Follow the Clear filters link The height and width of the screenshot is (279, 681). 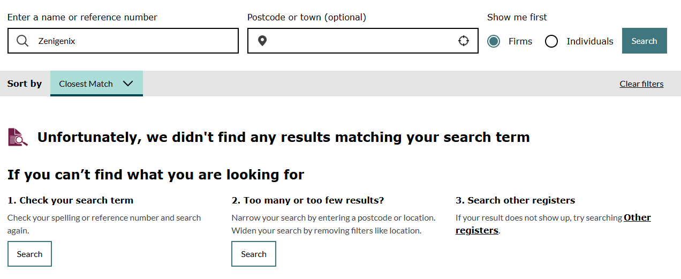641,84
